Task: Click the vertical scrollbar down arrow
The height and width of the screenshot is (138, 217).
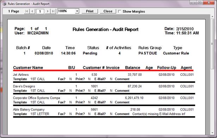Action: tap(212, 133)
